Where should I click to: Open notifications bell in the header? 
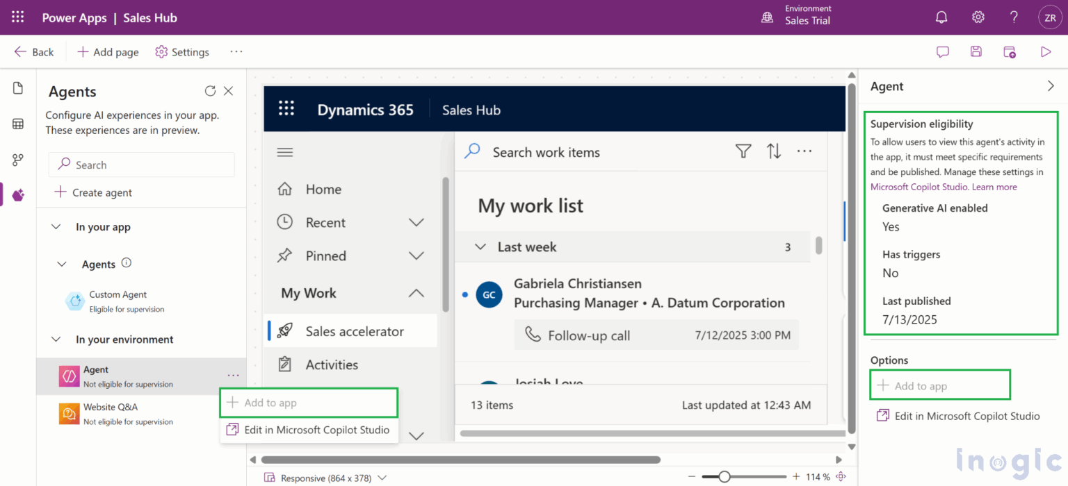coord(941,17)
